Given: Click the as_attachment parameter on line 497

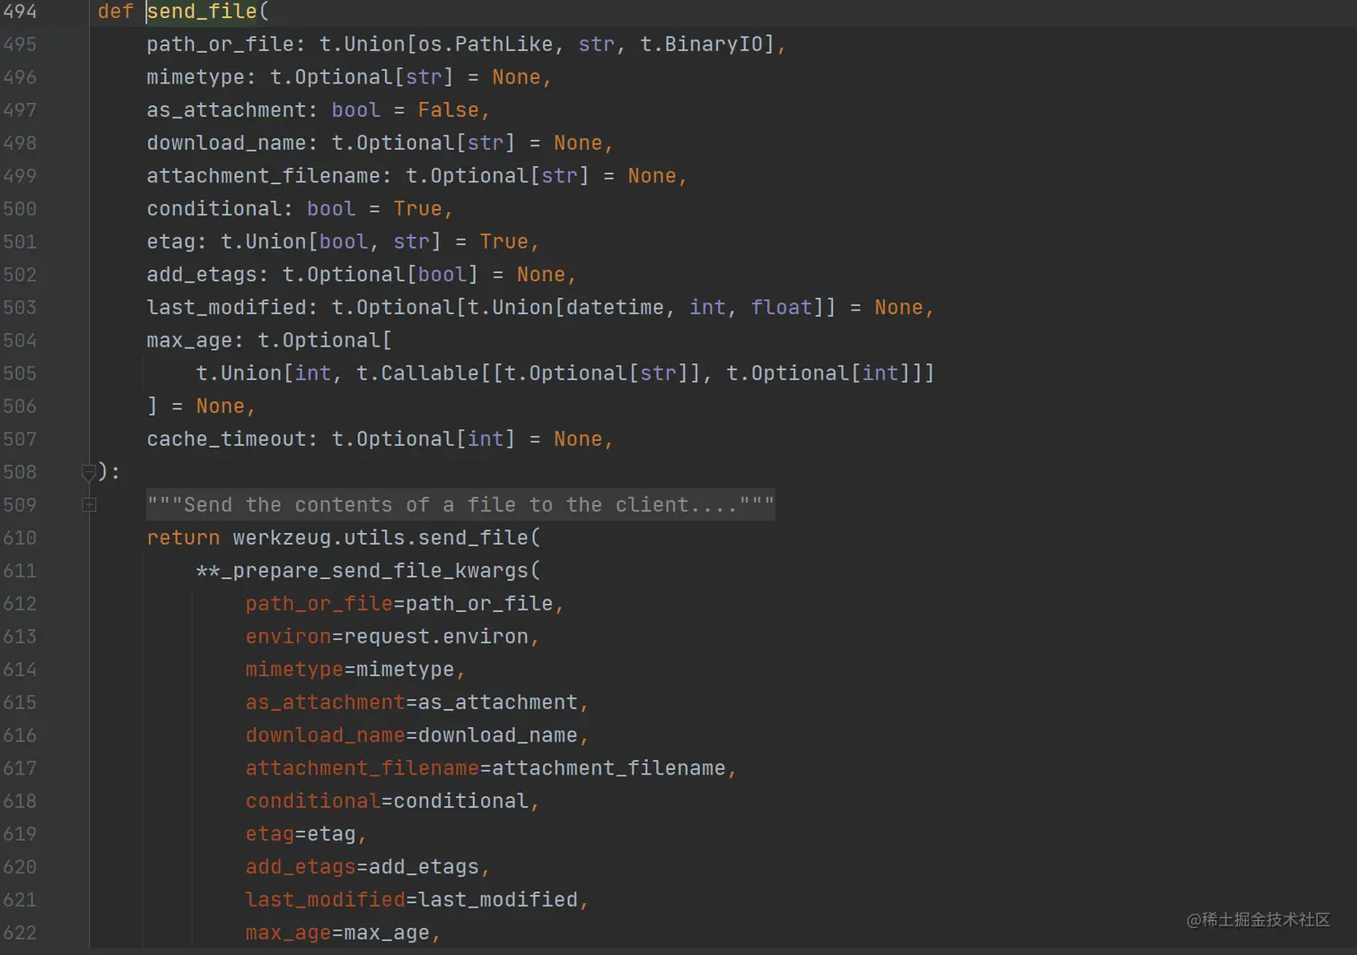Looking at the screenshot, I should (227, 110).
